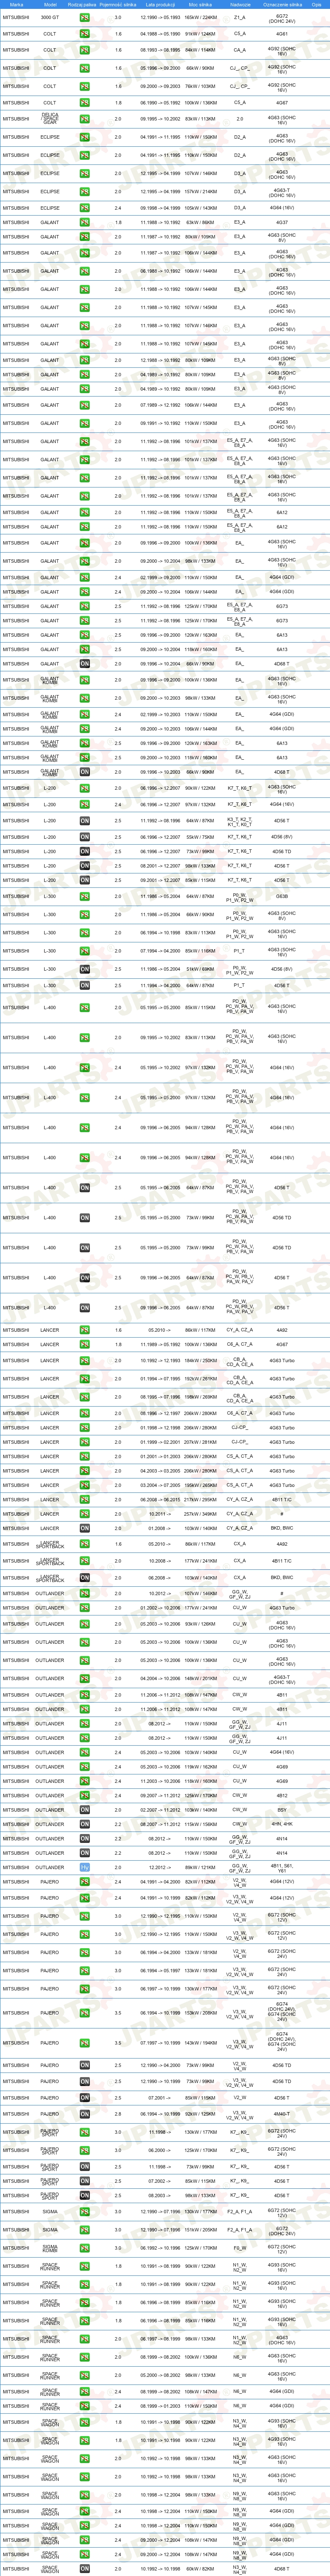Select the DELICA SPACE GEAR model cell
330x2576 pixels.
point(50,119)
